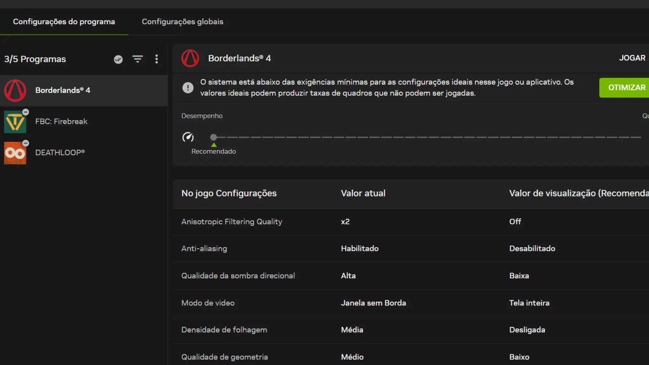
Task: Click the verified checkmark filter icon
Action: point(118,59)
